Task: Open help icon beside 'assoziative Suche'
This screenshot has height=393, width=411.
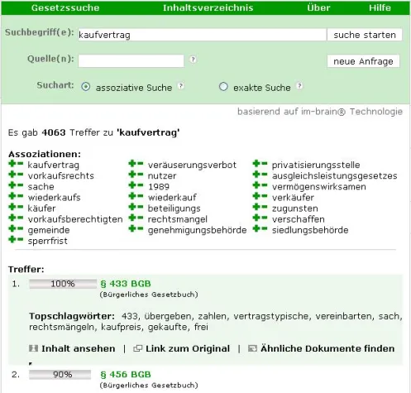Action: pos(180,86)
